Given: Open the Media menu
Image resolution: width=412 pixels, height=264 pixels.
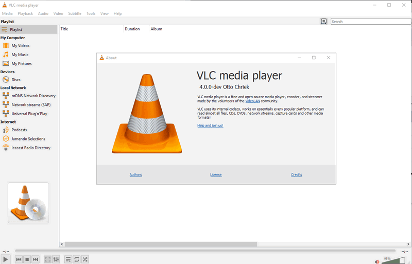Looking at the screenshot, I should tap(7, 13).
